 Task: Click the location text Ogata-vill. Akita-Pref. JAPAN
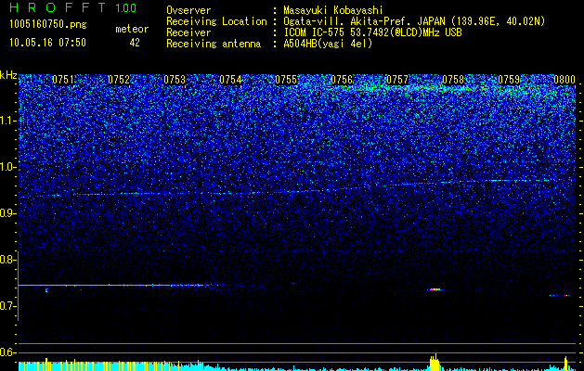click(x=364, y=21)
